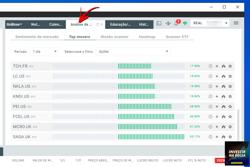Switch to the Hist... tab

point(144,25)
